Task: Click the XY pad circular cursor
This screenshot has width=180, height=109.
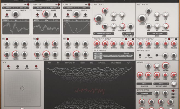Action: click(x=22, y=88)
